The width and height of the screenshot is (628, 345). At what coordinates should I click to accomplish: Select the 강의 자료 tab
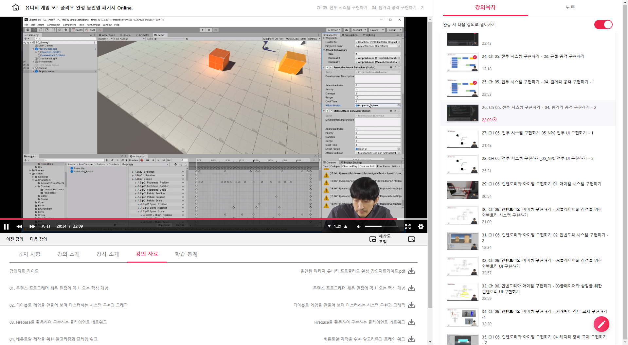[147, 254]
